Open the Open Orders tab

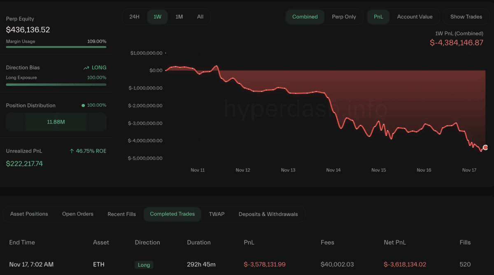click(78, 214)
